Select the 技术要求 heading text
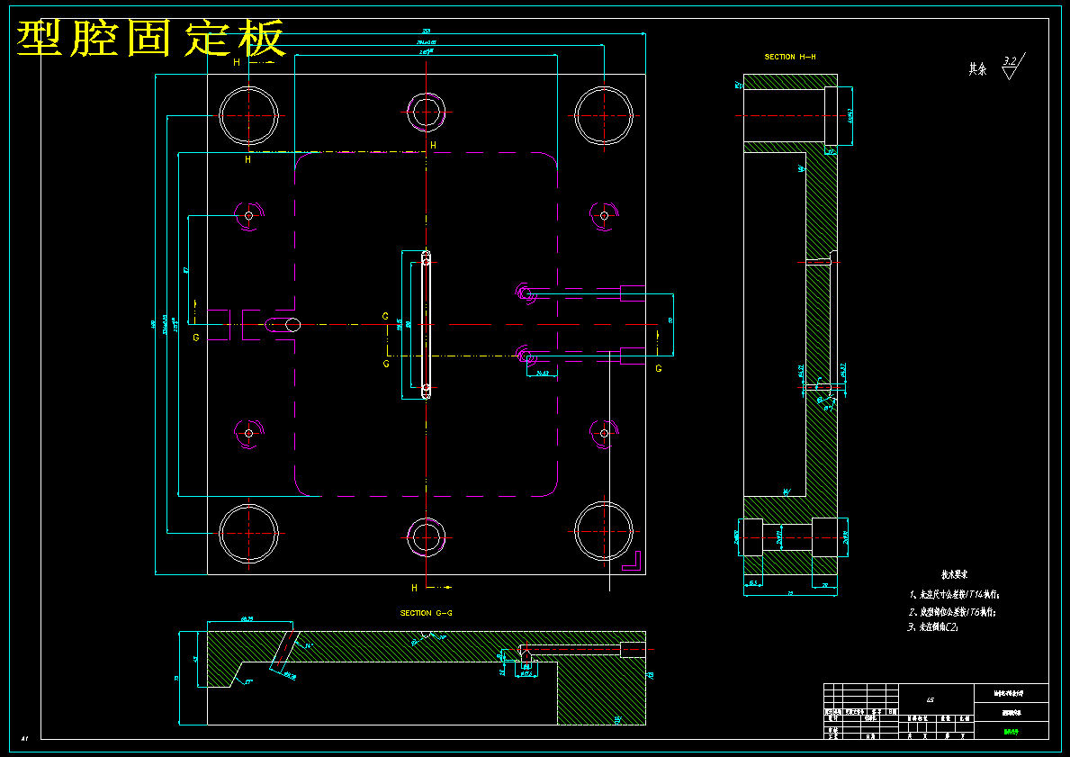 (955, 575)
